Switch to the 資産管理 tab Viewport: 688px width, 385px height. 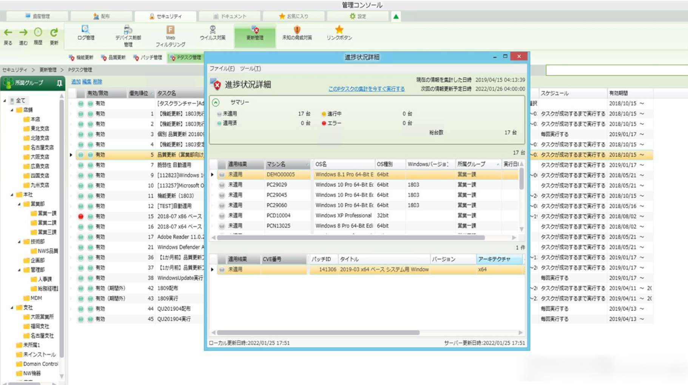coord(37,16)
